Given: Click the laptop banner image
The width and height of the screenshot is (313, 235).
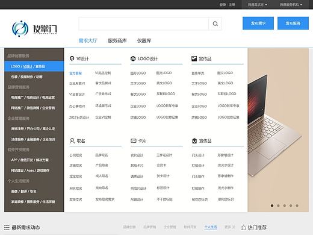Looking at the screenshot, I should click(278, 130).
